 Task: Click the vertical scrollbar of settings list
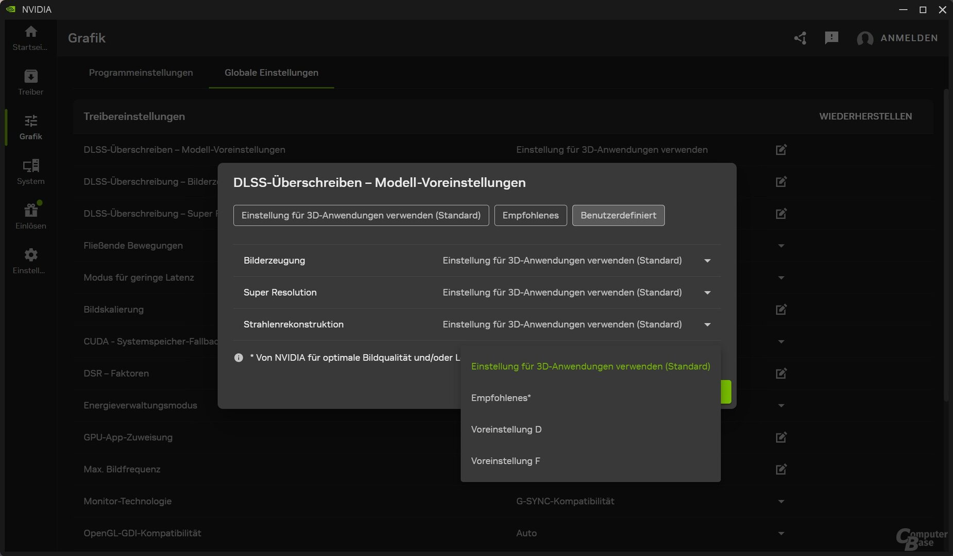click(946, 246)
